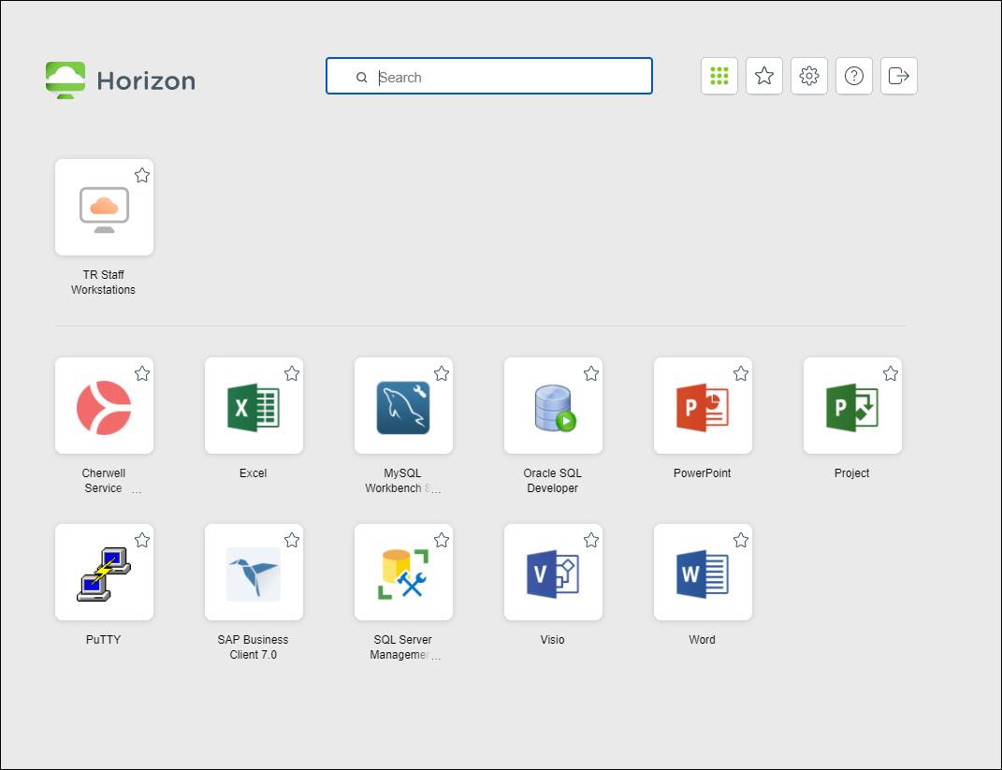Toggle the Word favorite star
The image size is (1002, 770).
tap(741, 540)
